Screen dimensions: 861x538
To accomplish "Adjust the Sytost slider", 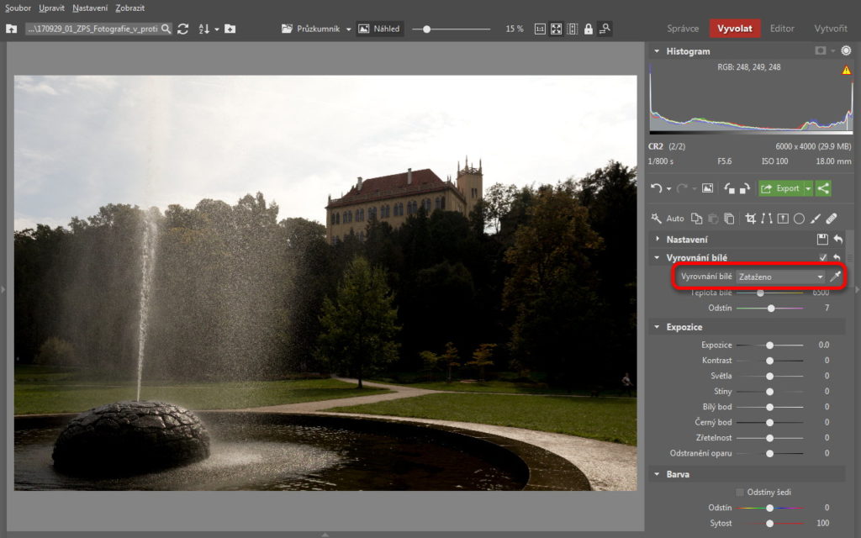I will pyautogui.click(x=770, y=523).
